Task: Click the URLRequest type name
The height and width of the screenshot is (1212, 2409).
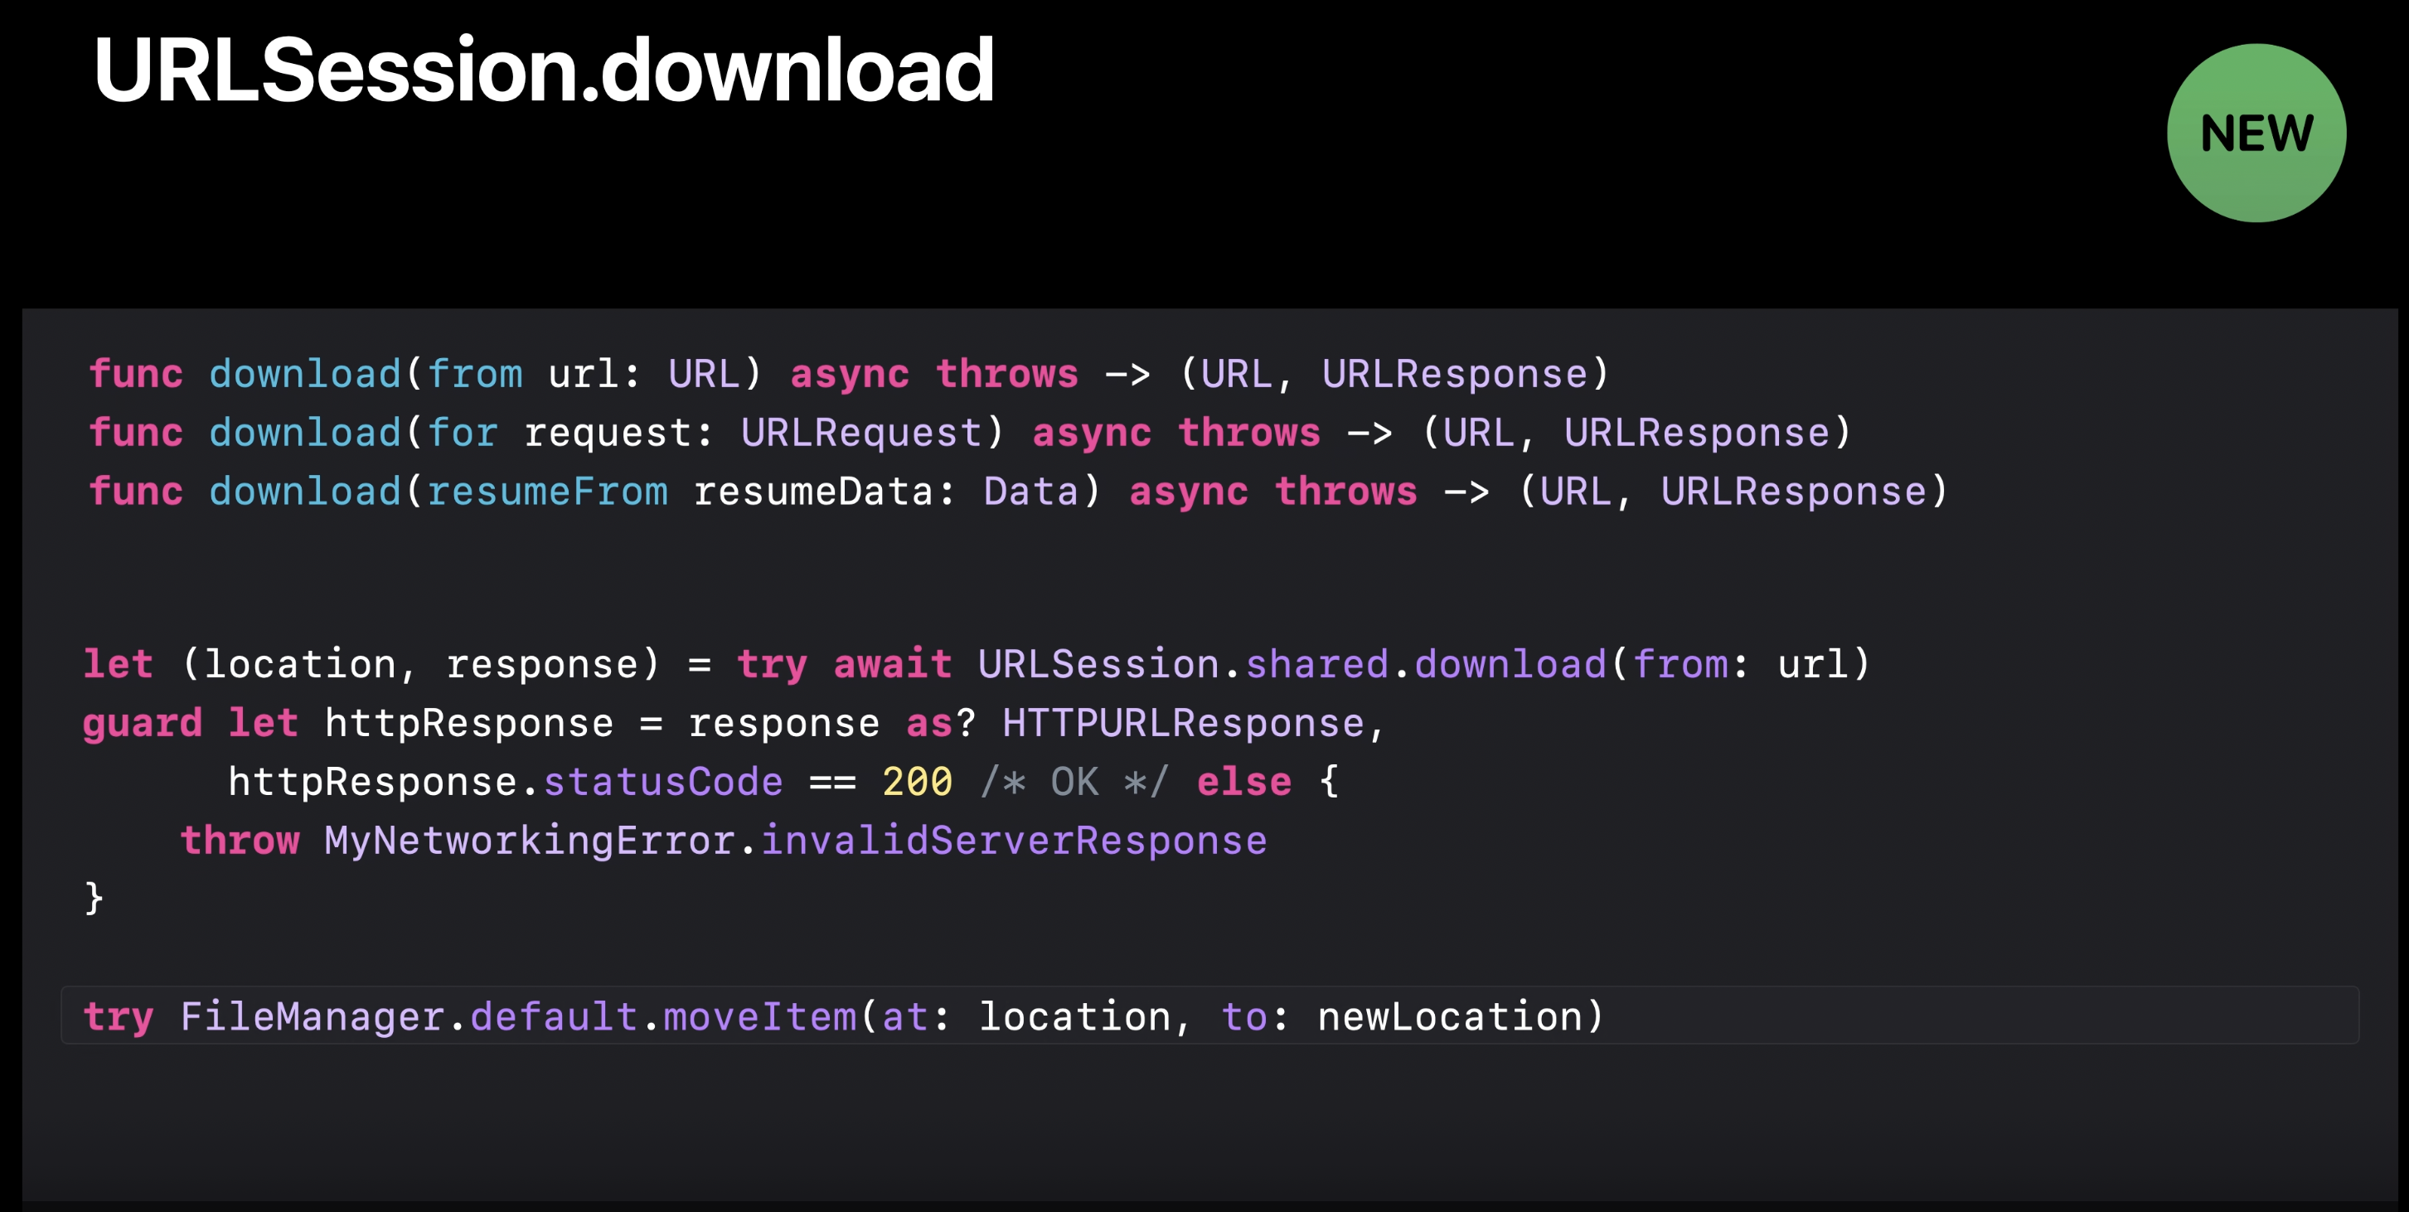Action: (x=861, y=433)
